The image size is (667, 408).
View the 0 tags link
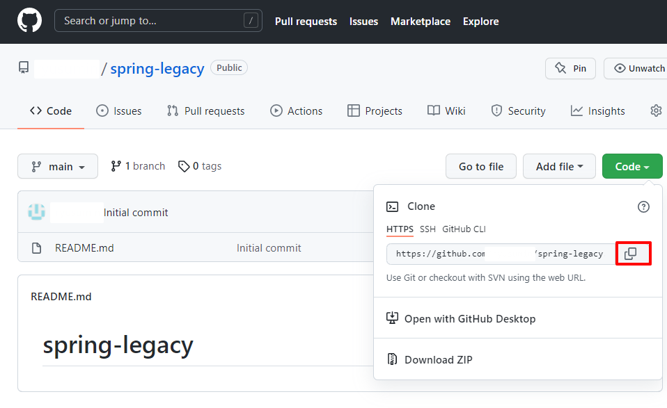pyautogui.click(x=200, y=166)
